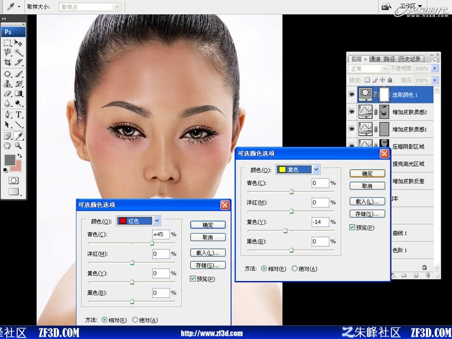Screen dimensions: 452x339
Task: Open the 红色 color dropdown
Action: 157,221
